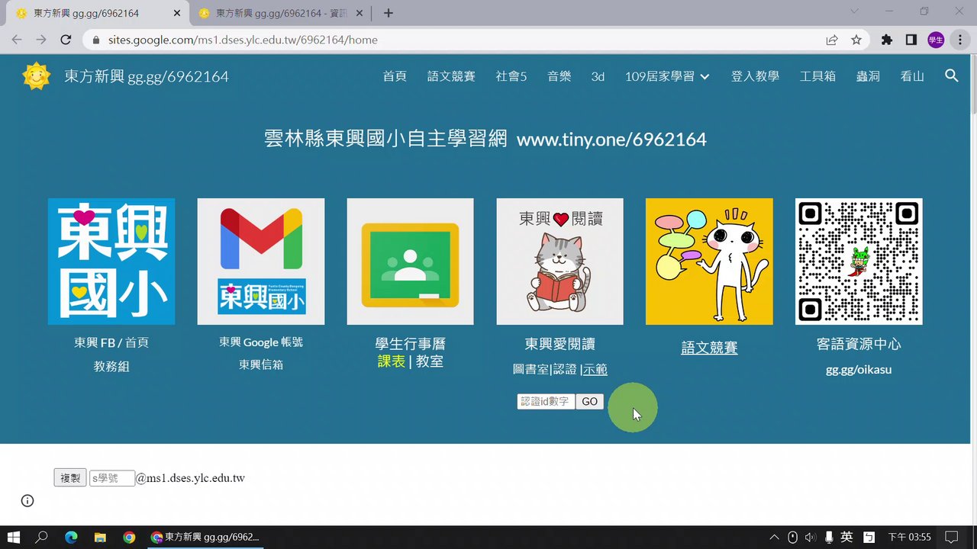Click the address bar URL
Viewport: 977px width, 549px height.
click(x=243, y=40)
